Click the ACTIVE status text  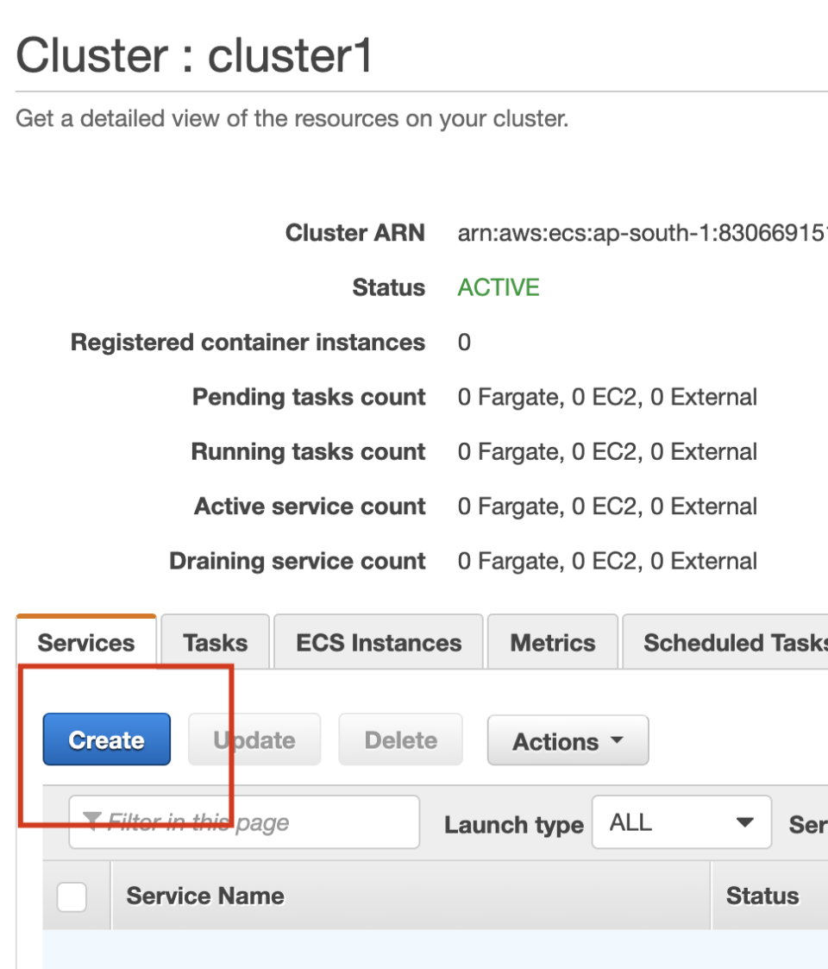pyautogui.click(x=499, y=287)
